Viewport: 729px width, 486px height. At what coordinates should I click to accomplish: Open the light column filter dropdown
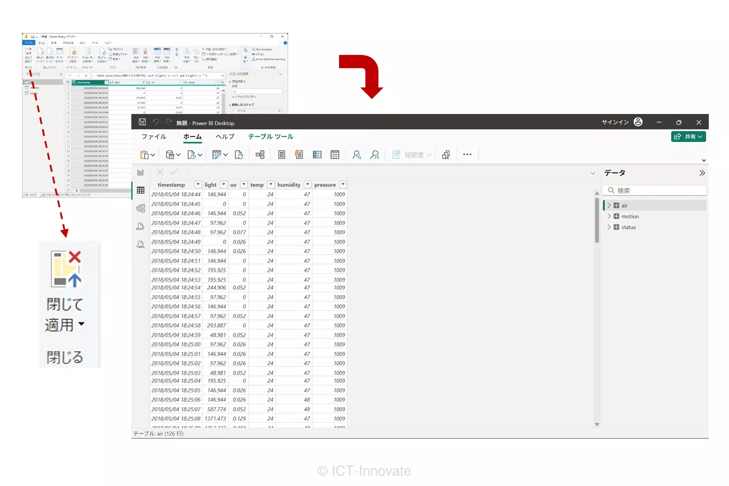(223, 185)
